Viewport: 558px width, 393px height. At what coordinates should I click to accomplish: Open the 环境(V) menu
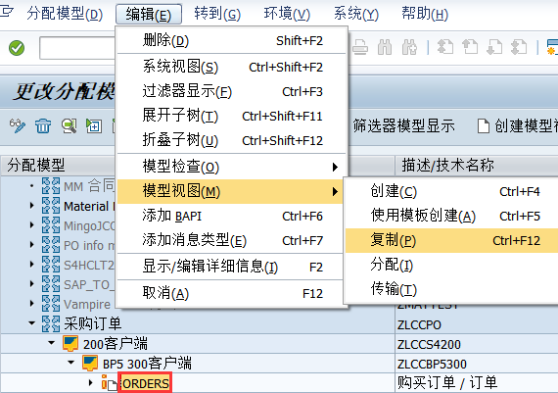point(287,15)
